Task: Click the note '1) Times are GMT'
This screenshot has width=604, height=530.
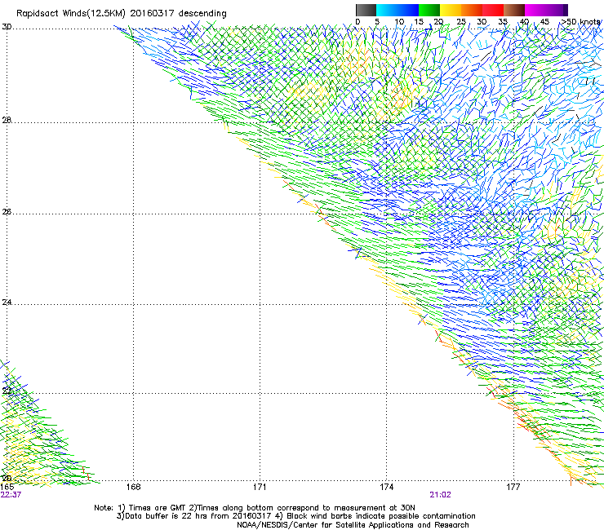Action: click(152, 508)
